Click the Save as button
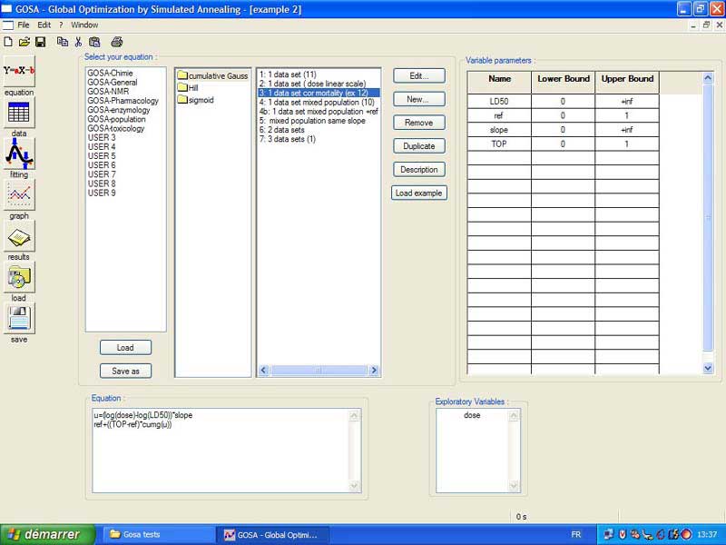The width and height of the screenshot is (726, 545). [125, 371]
